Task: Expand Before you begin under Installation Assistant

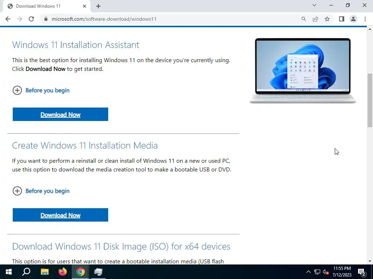Action: click(41, 90)
